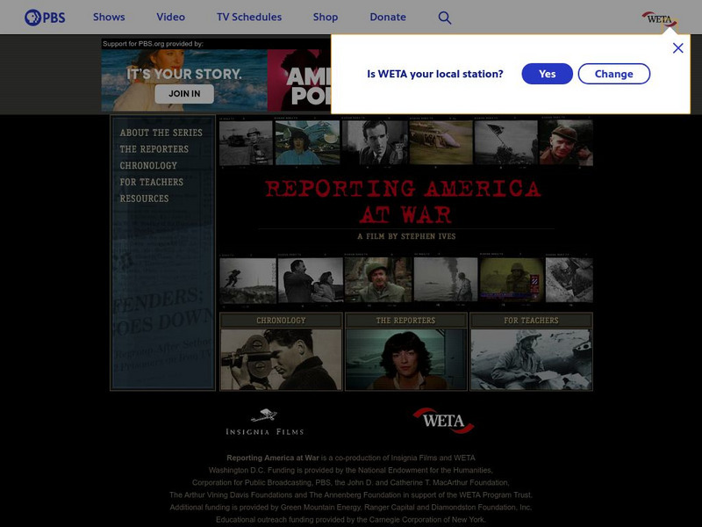Open The Reporters sidebar link

pyautogui.click(x=154, y=149)
